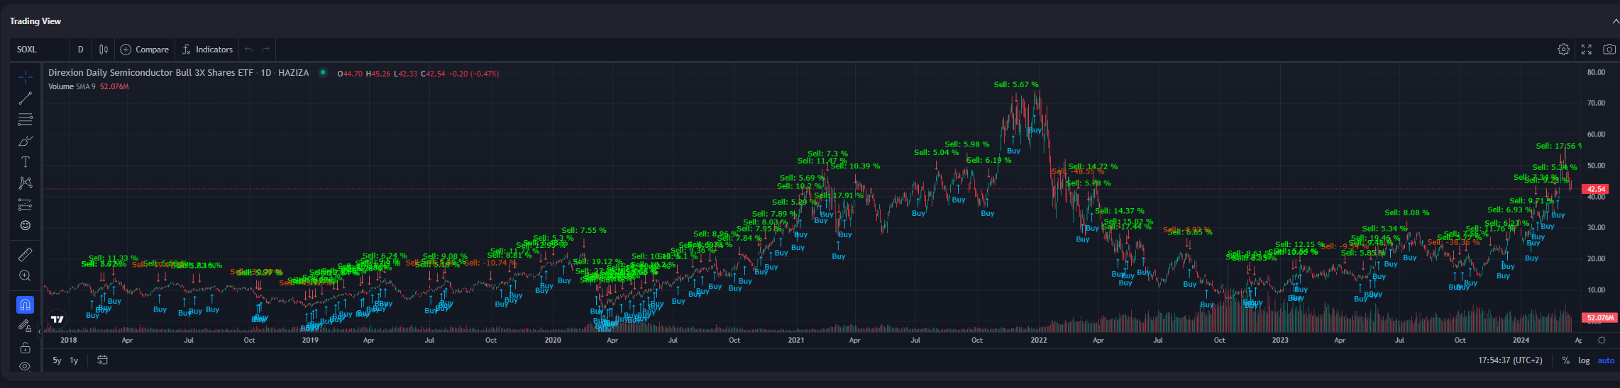Select the crosshair cursor tool

(x=25, y=76)
